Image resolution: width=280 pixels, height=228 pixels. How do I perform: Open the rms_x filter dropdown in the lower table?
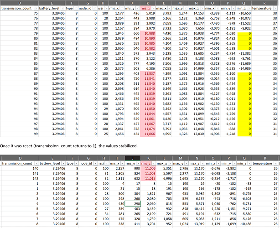[x=122, y=163]
